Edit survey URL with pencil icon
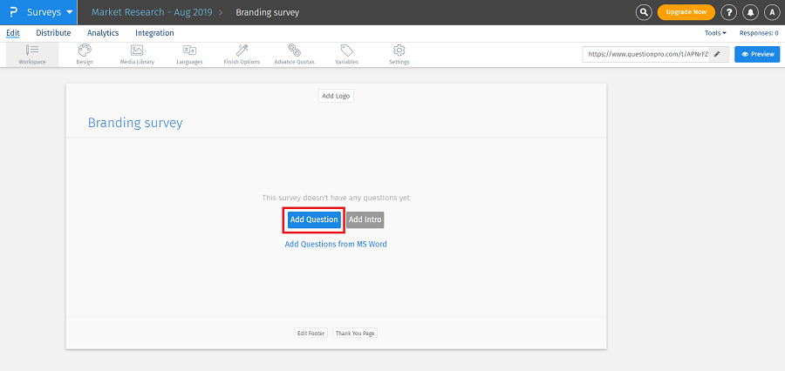Viewport: 785px width, 371px height. click(717, 54)
